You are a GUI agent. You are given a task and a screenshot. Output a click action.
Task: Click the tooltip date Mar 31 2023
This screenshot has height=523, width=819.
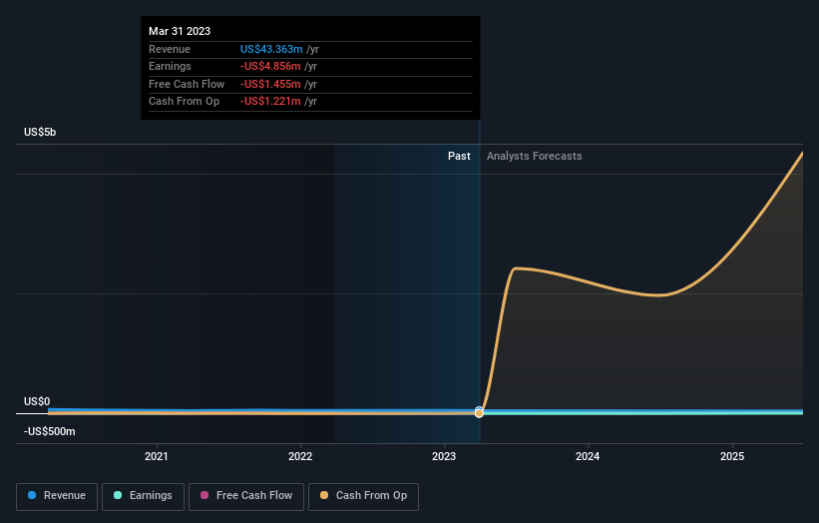(180, 31)
